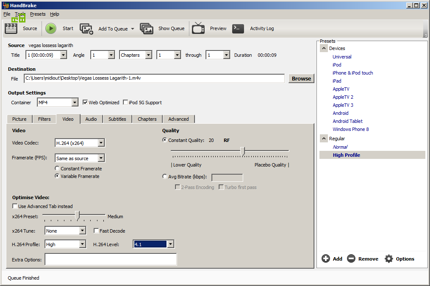The image size is (430, 286).
Task: Click the green Start play icon
Action: (x=51, y=28)
